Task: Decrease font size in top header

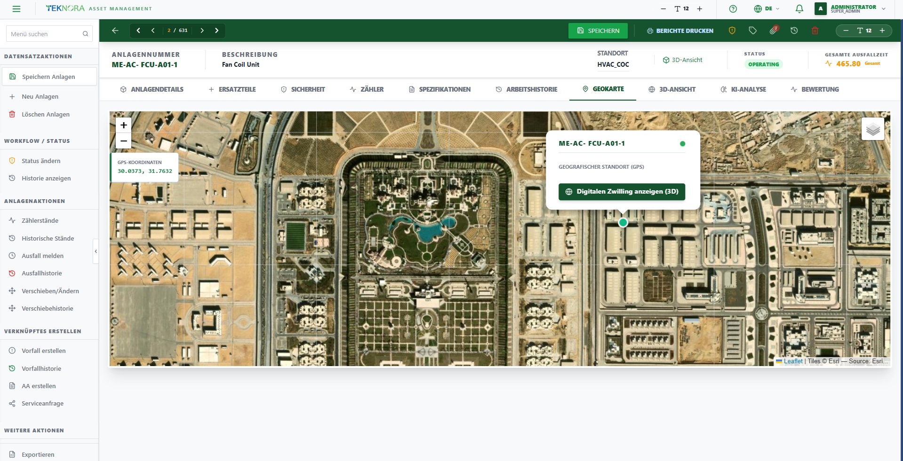Action: pos(663,9)
